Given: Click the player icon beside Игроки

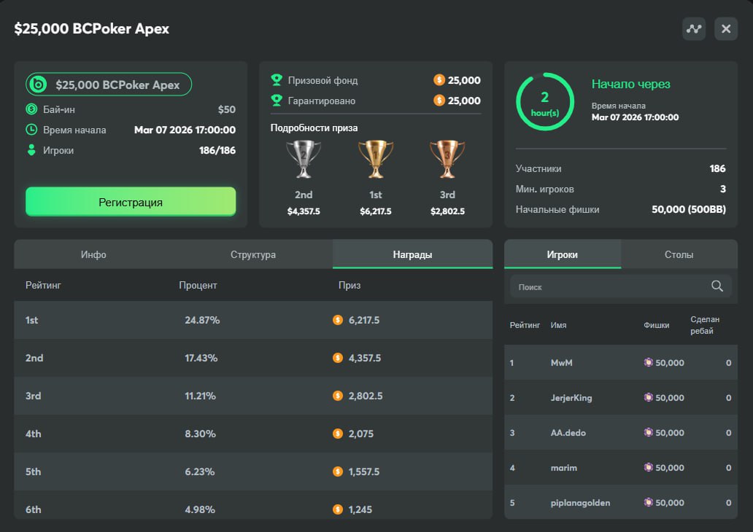Looking at the screenshot, I should (31, 150).
